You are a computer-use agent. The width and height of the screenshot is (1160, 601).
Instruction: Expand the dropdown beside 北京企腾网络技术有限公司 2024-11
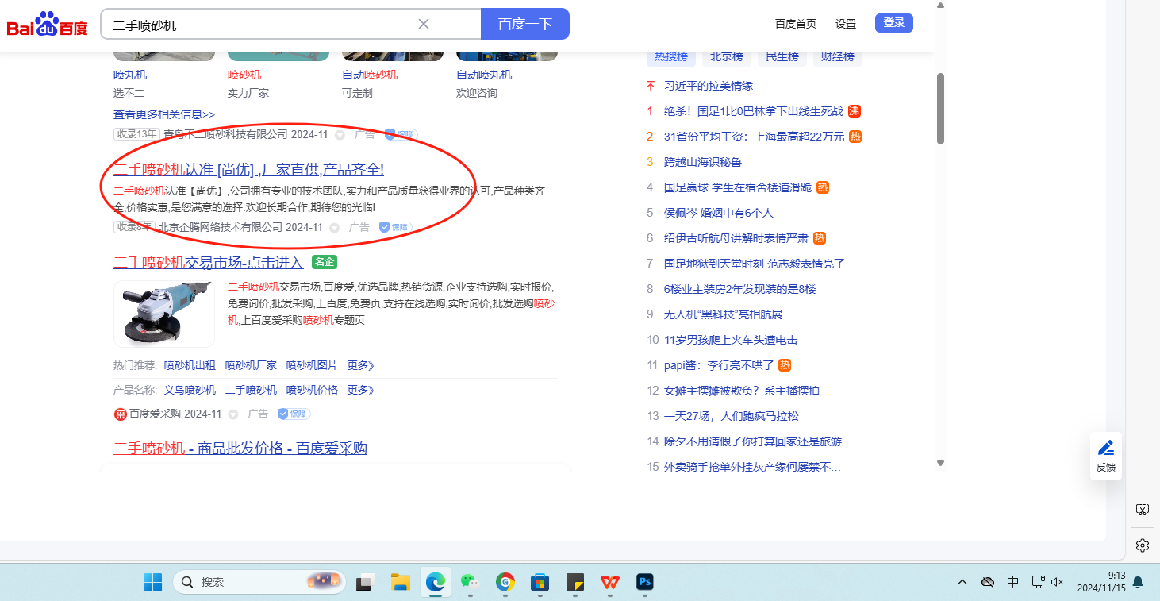(x=334, y=227)
